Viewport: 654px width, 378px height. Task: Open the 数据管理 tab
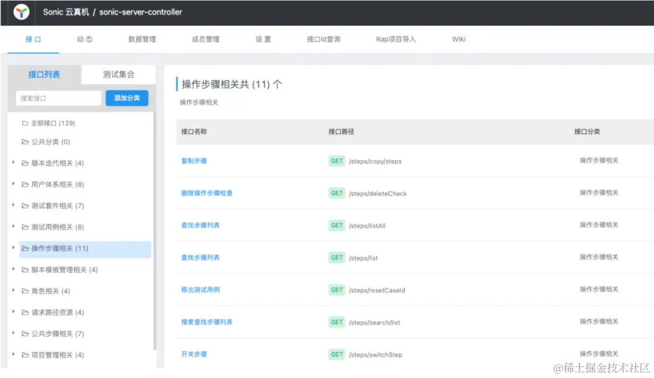click(x=142, y=39)
